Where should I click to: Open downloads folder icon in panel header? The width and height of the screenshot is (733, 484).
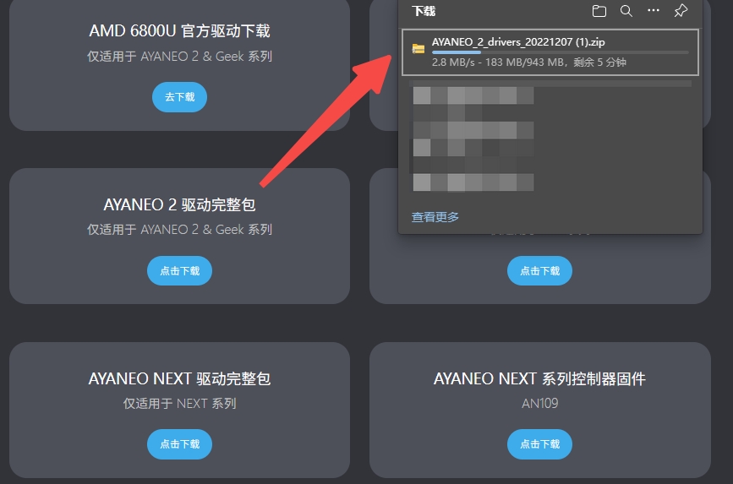[x=599, y=11]
